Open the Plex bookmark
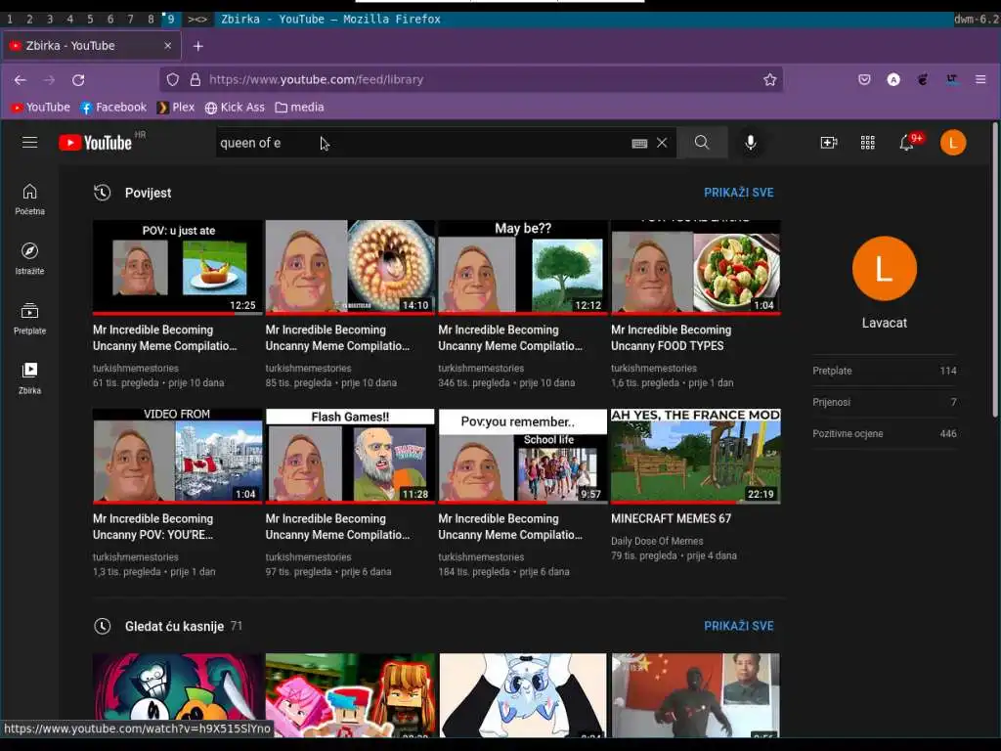This screenshot has width=1001, height=751. pyautogui.click(x=176, y=108)
